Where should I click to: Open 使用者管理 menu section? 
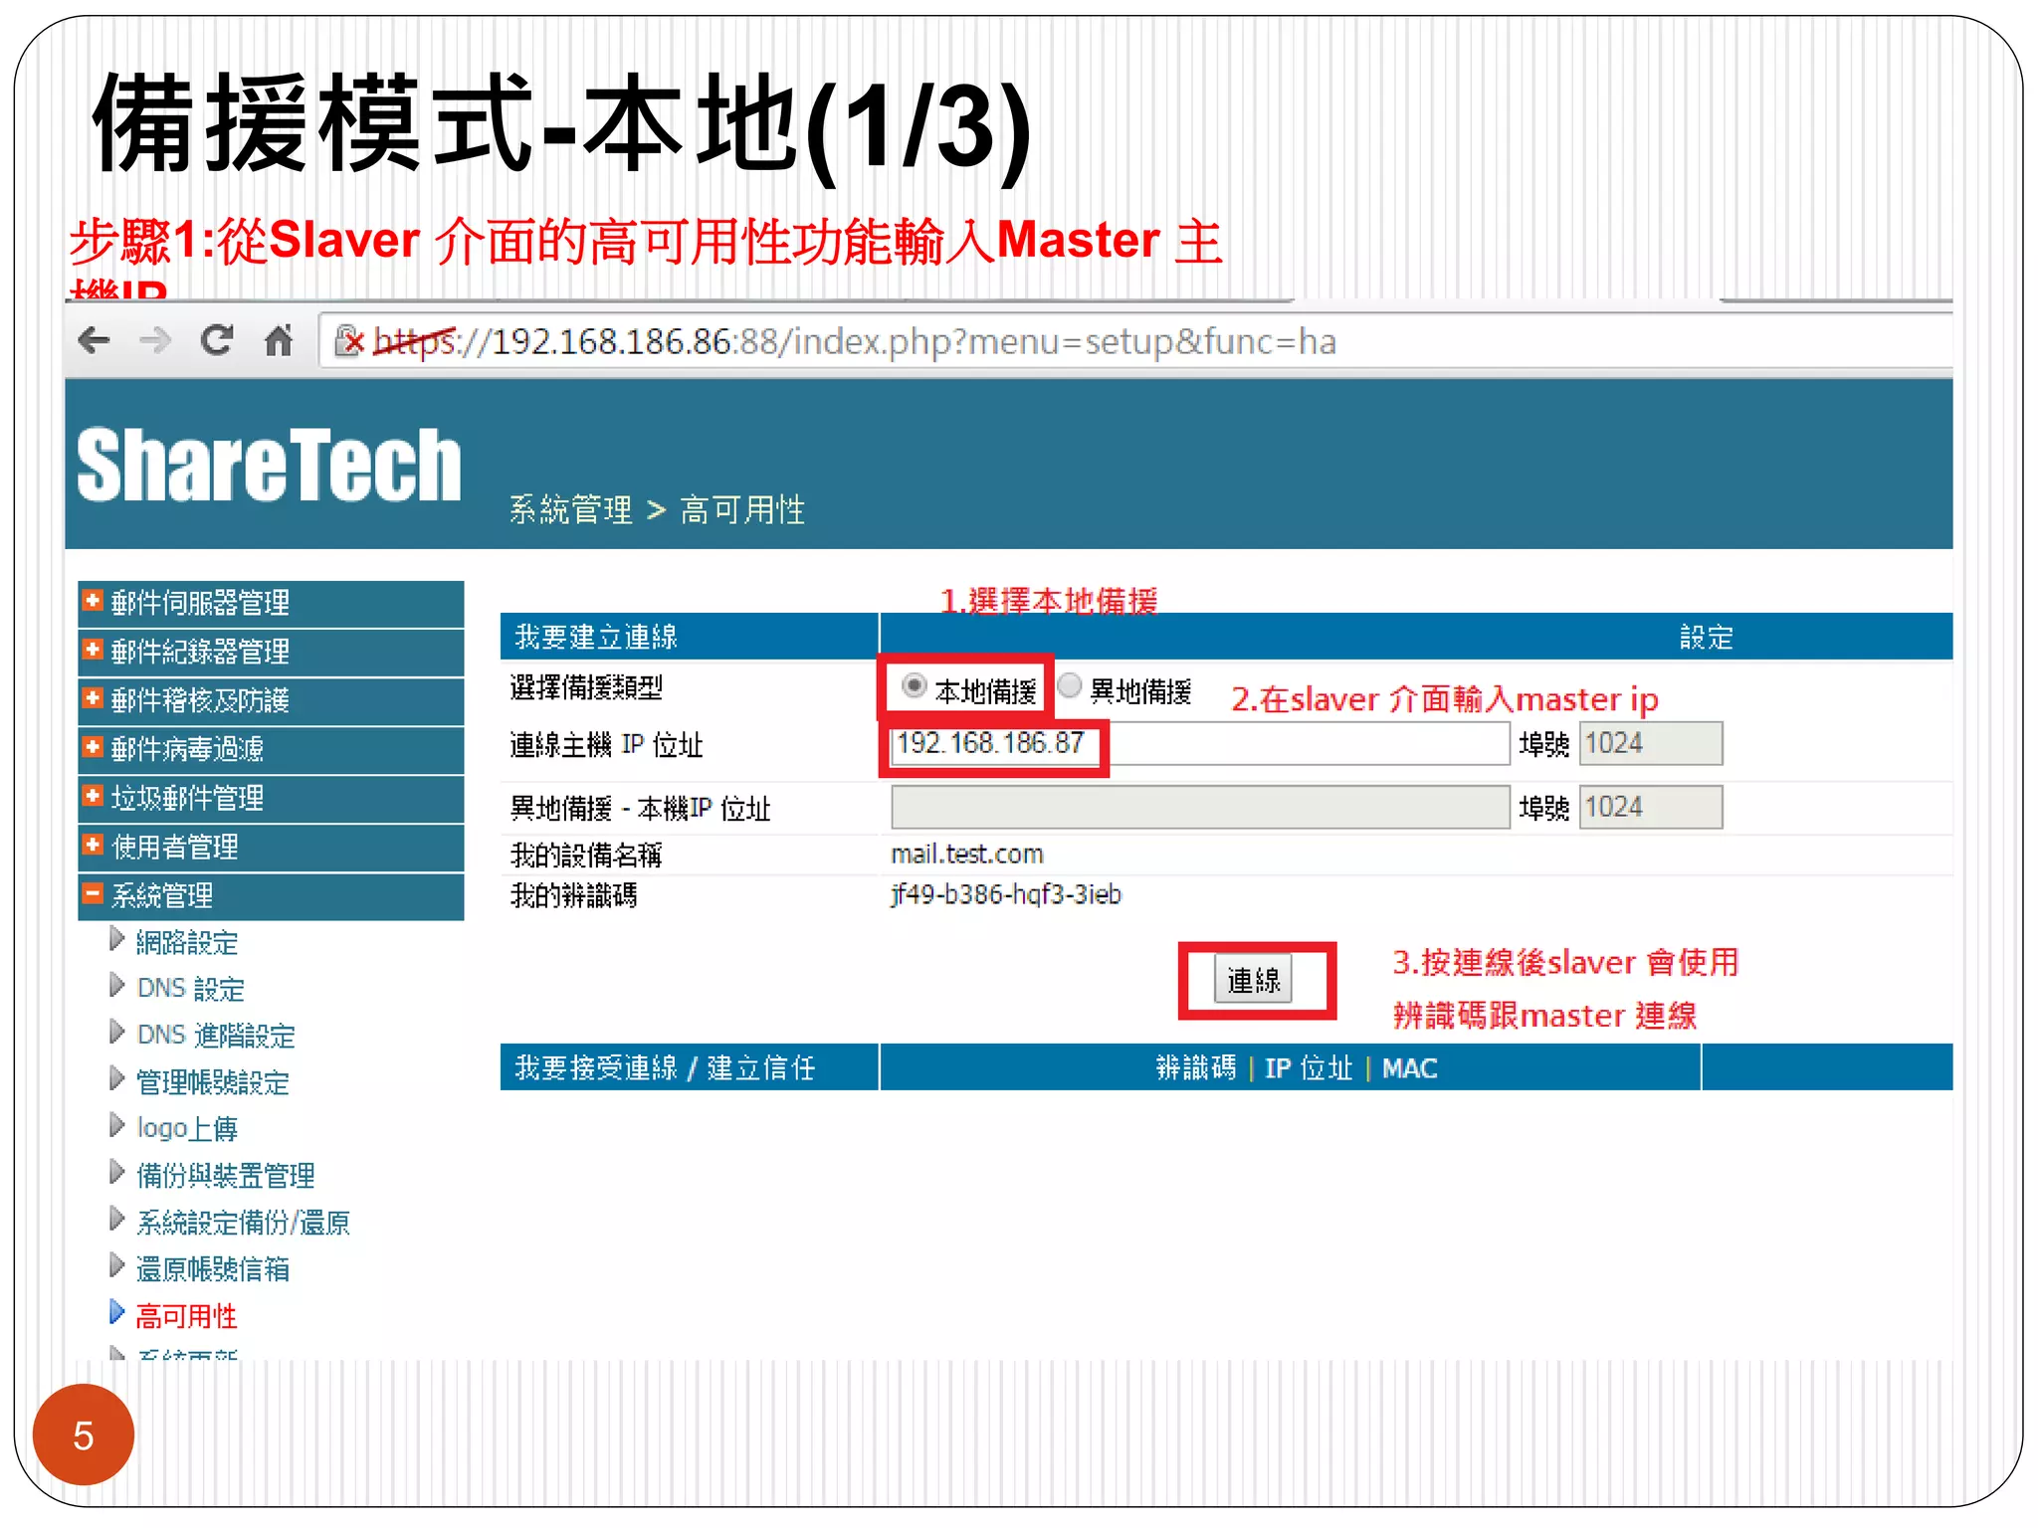tap(271, 847)
